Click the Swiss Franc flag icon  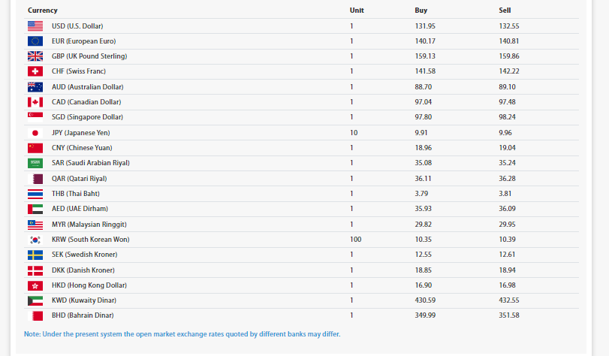(x=35, y=71)
